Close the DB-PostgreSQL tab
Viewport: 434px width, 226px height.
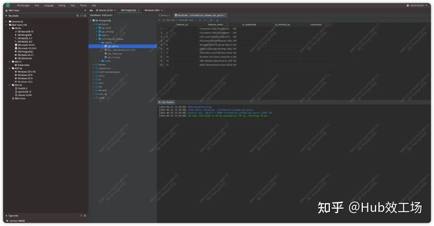click(x=139, y=10)
